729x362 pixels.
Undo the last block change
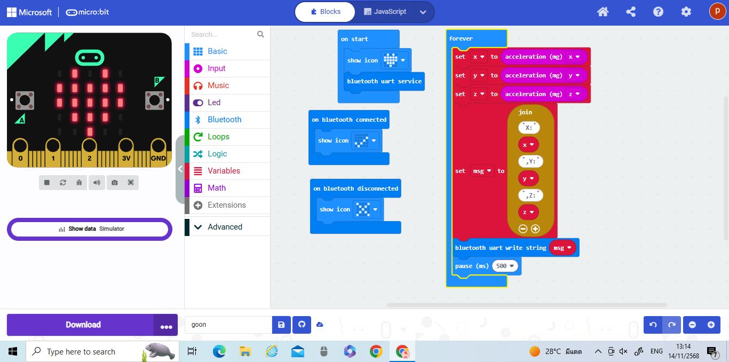pos(653,325)
